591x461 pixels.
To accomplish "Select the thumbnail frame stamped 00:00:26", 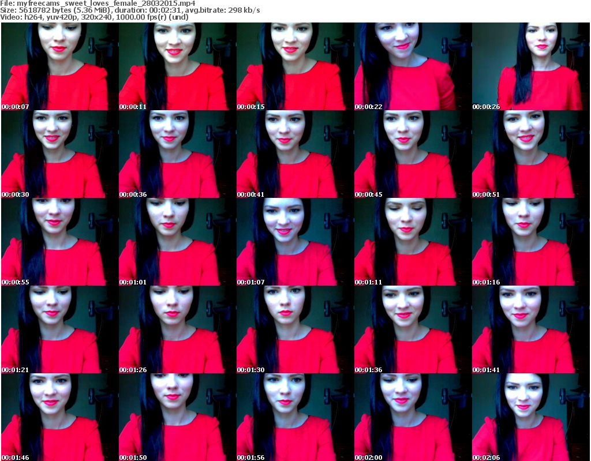I will 531,66.
